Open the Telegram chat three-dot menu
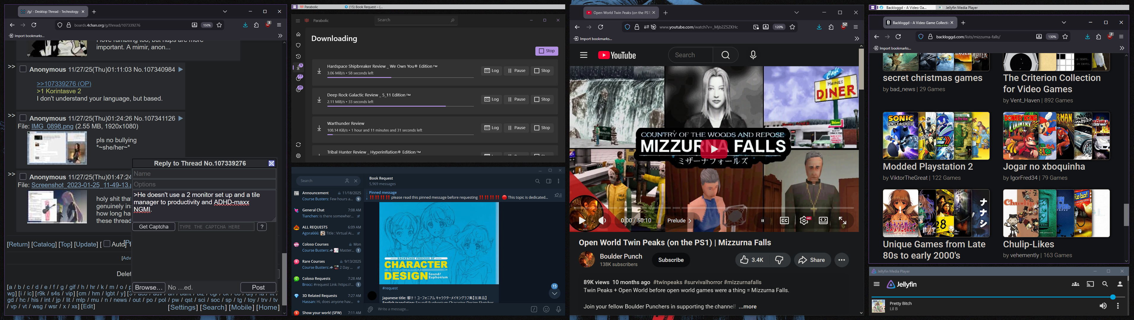The height and width of the screenshot is (320, 1134). pos(559,181)
